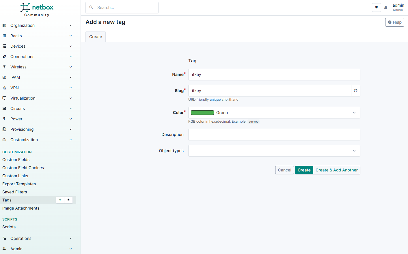Screen dimensions: 408x254
Task: Click the Cancel button
Action: [x=284, y=170]
